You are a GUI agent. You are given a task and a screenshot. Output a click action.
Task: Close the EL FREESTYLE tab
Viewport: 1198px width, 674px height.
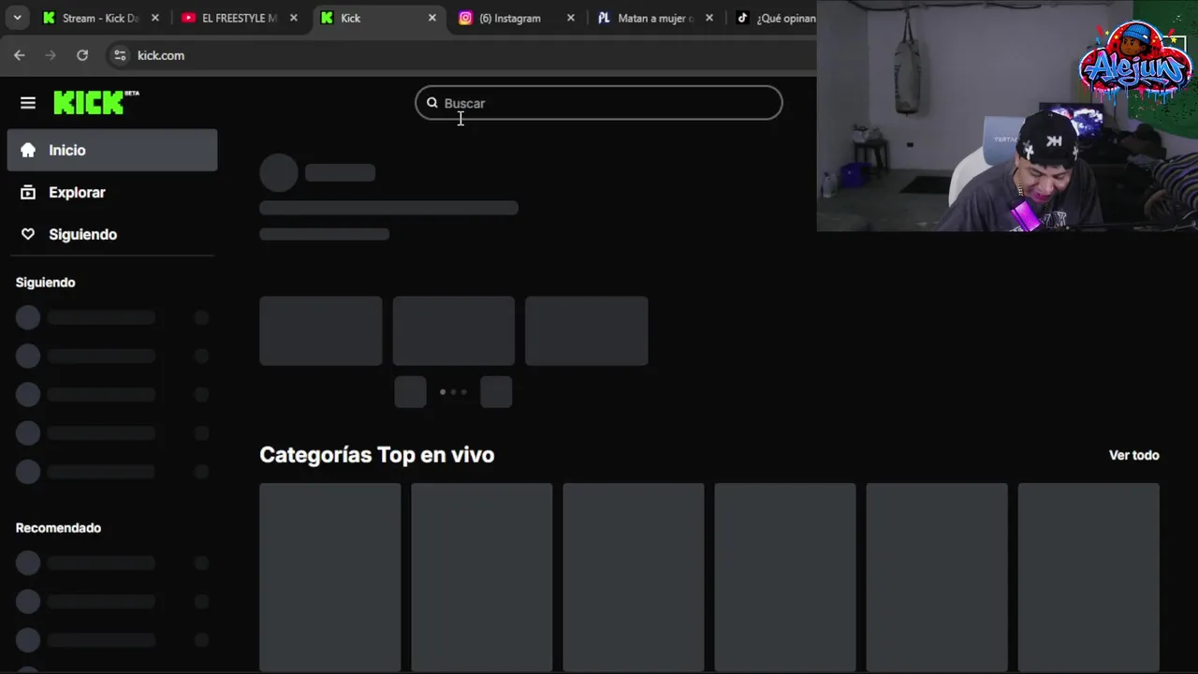click(294, 18)
